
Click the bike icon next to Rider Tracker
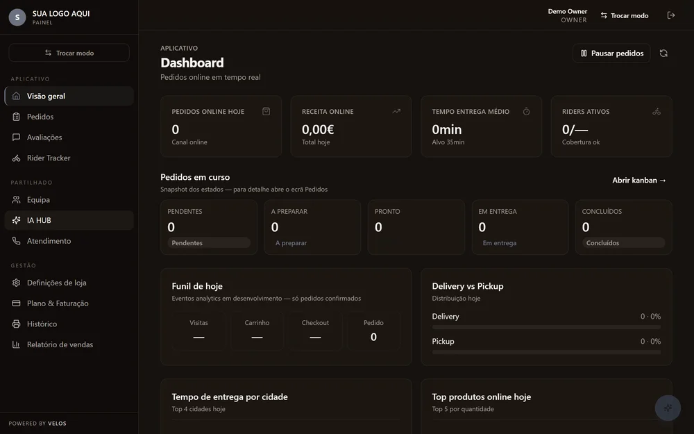[x=17, y=158]
